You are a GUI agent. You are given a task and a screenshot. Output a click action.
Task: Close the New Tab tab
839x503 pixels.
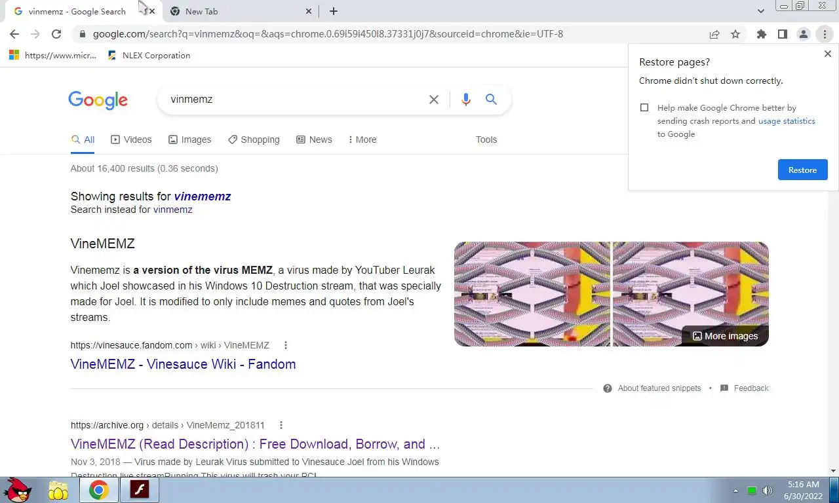(309, 11)
